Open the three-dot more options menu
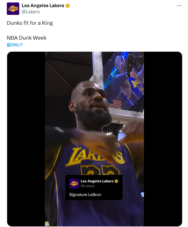188x227 pixels. (179, 6)
